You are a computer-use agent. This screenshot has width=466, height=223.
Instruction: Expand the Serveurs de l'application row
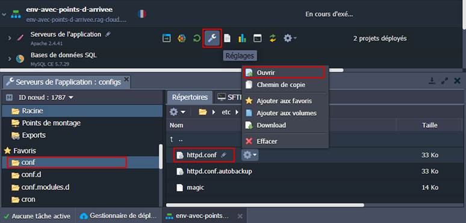10,39
